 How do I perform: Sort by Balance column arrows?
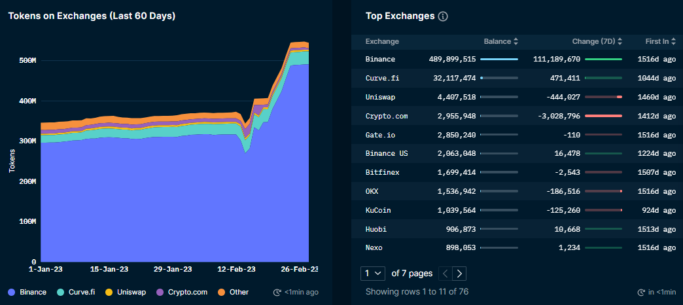(x=516, y=42)
